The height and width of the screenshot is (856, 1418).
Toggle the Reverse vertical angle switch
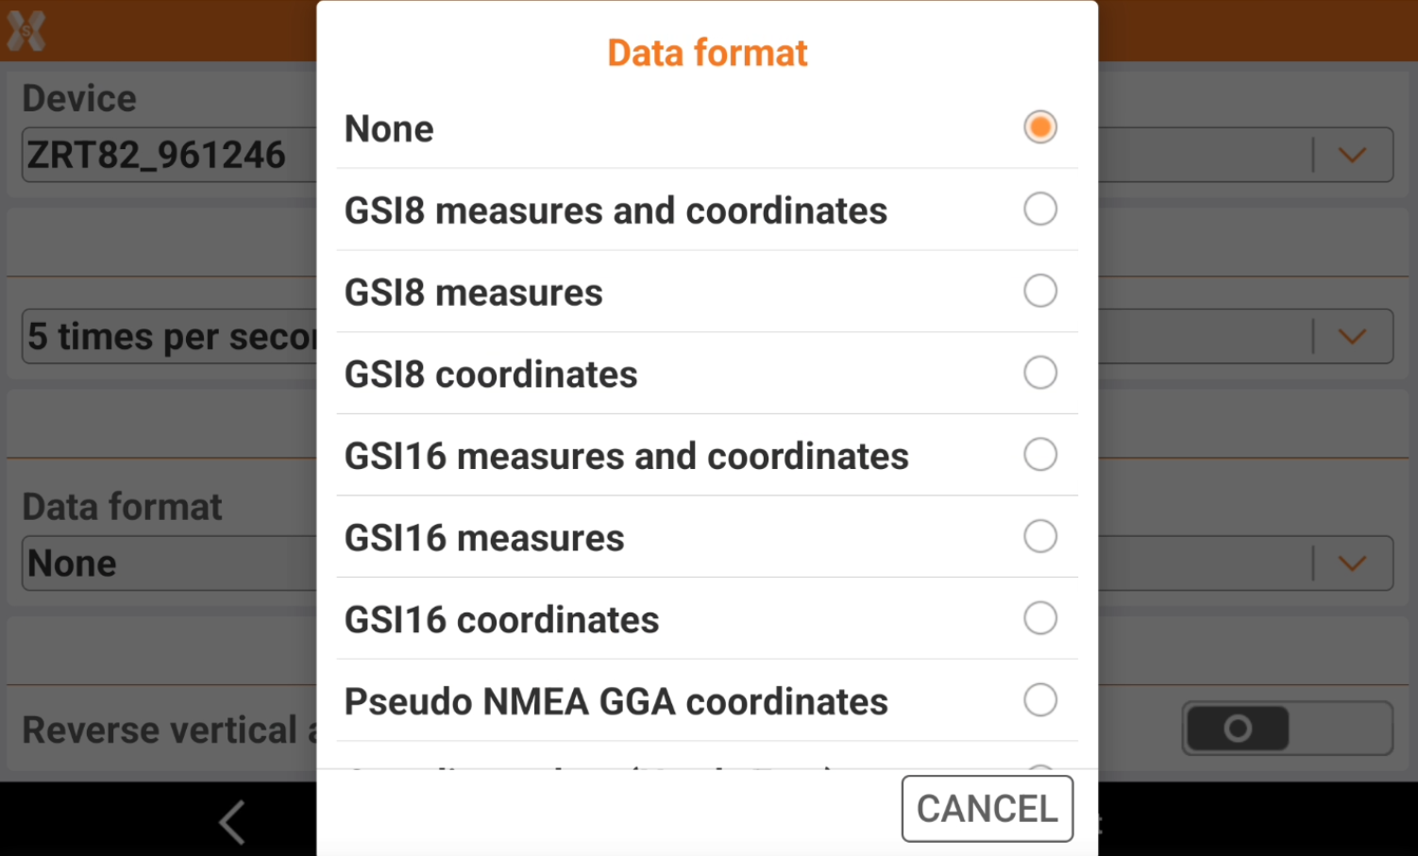(1286, 729)
